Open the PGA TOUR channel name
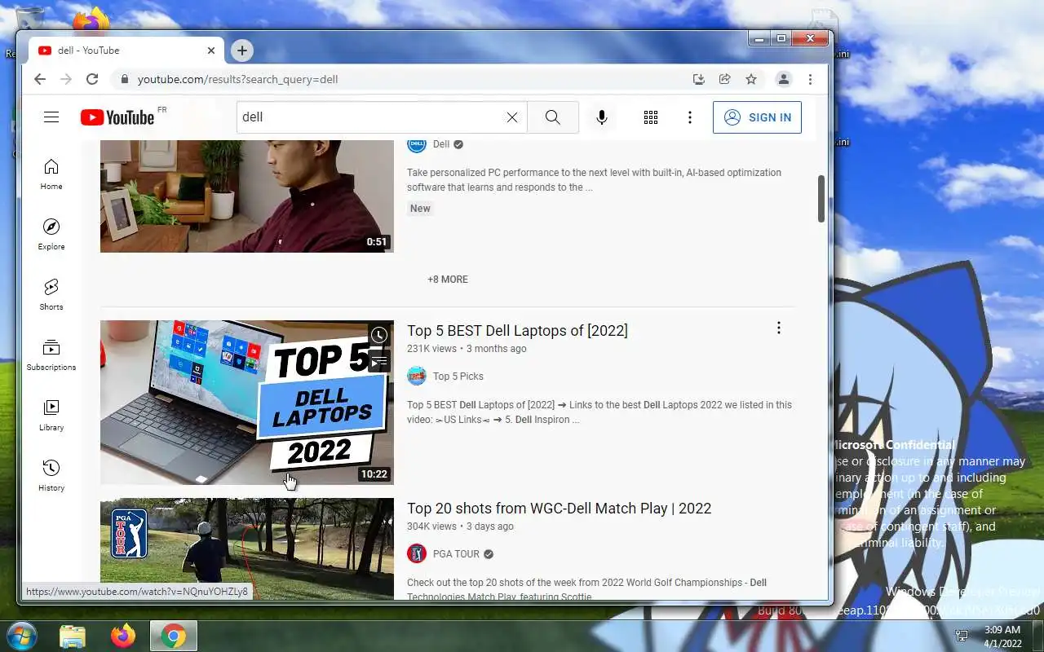Image resolution: width=1044 pixels, height=652 pixels. click(x=456, y=554)
